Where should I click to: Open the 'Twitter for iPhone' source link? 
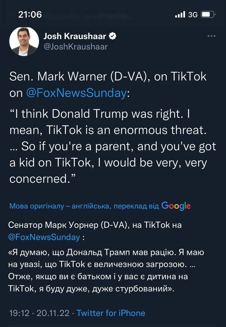coord(111,313)
